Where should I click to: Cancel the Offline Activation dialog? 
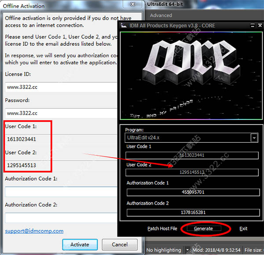(x=120, y=244)
